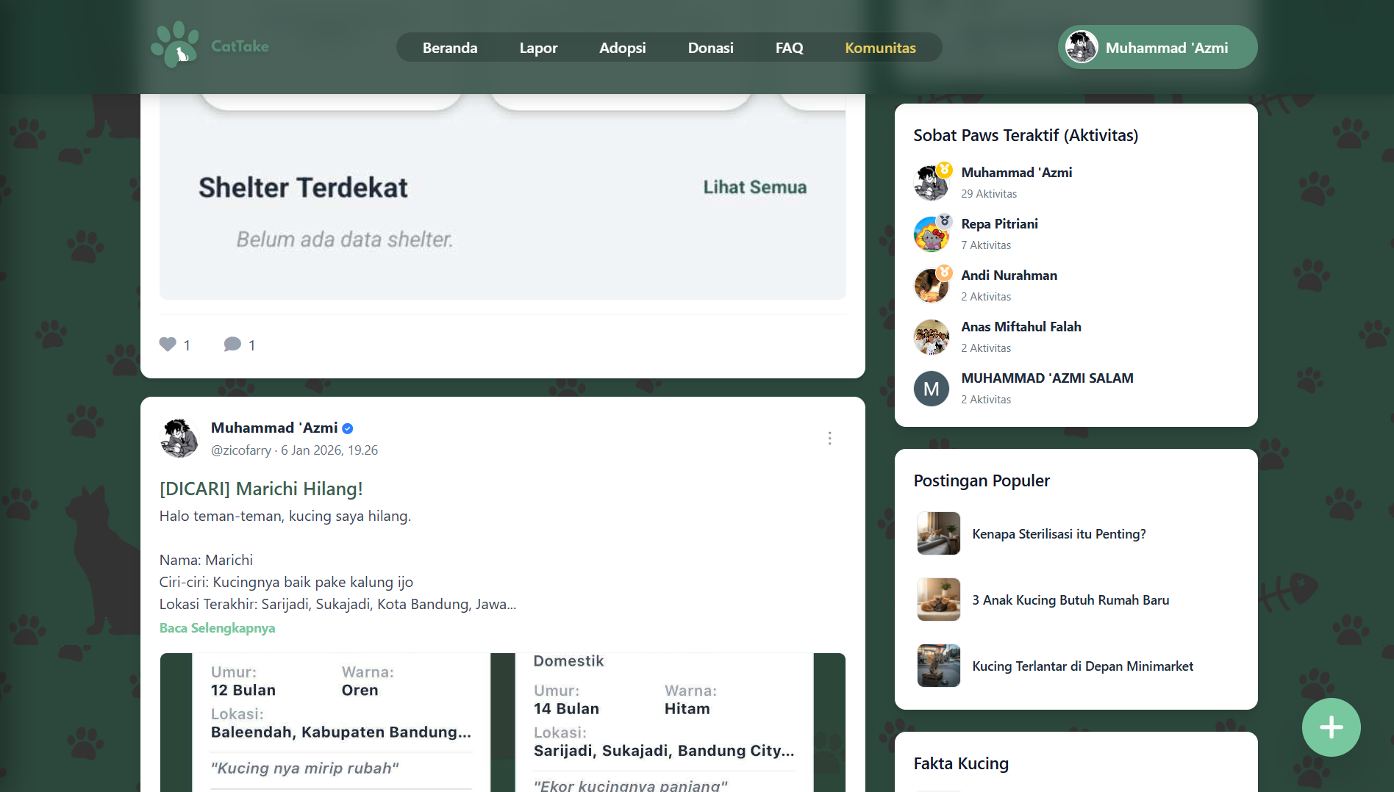1394x792 pixels.
Task: Click Sobat Paws Teraktif (Aktivitas) heading
Action: [1025, 135]
